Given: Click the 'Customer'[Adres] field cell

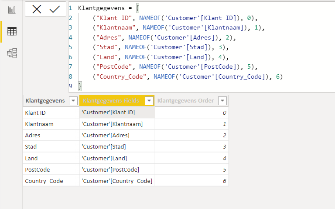Looking at the screenshot, I should [x=106, y=135].
